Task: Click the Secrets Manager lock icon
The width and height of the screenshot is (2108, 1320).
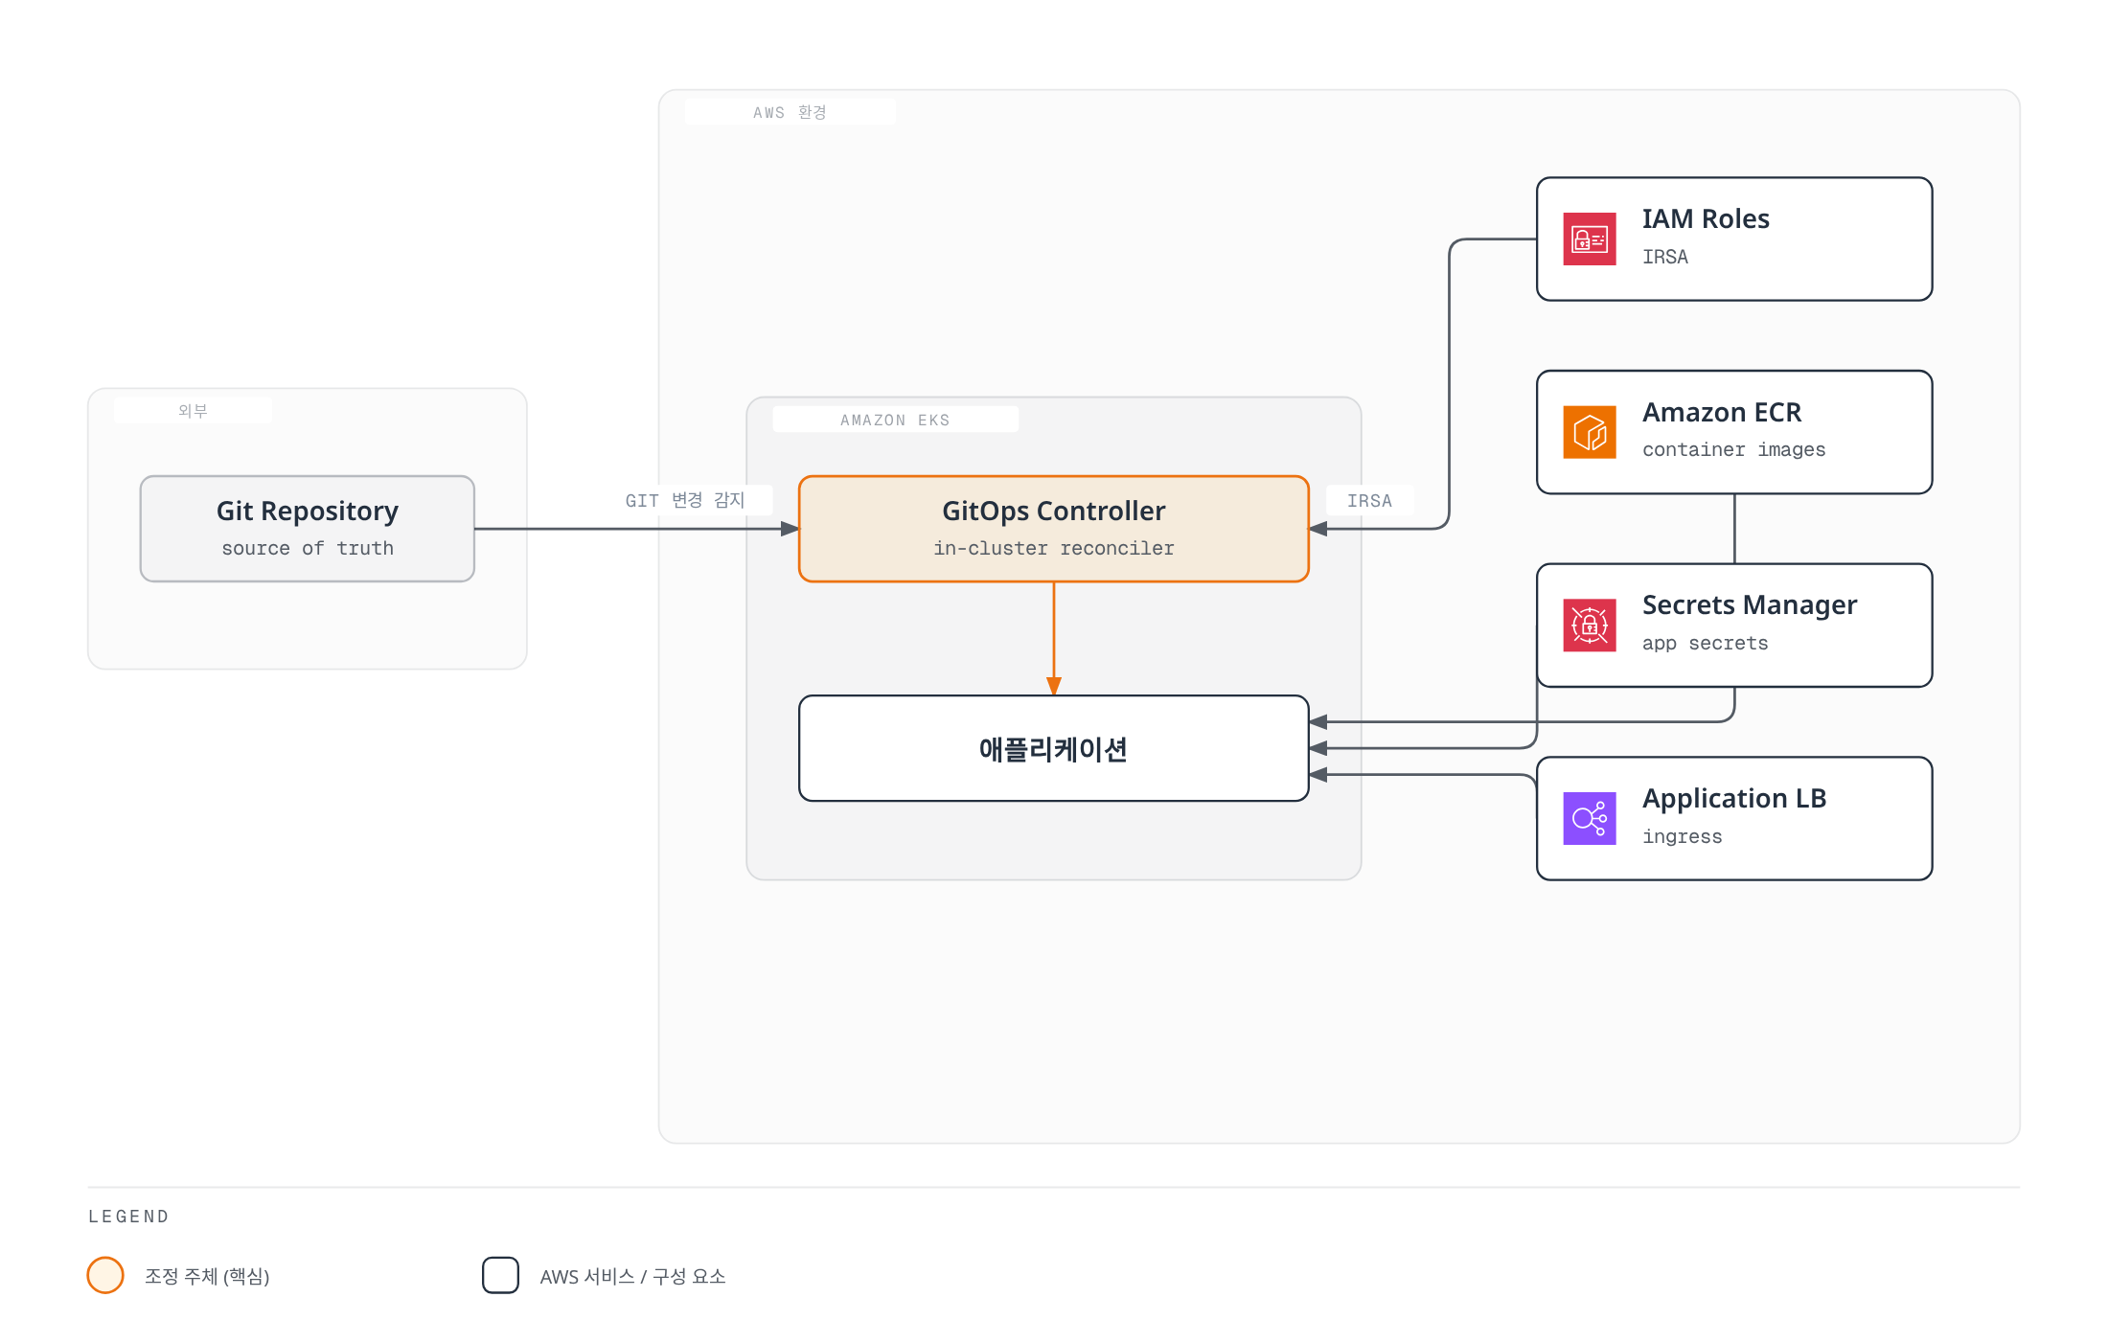Action: click(1590, 626)
